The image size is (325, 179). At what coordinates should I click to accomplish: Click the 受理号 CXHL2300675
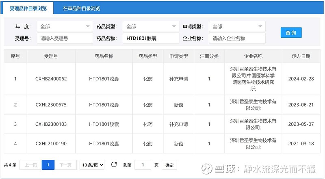point(51,105)
